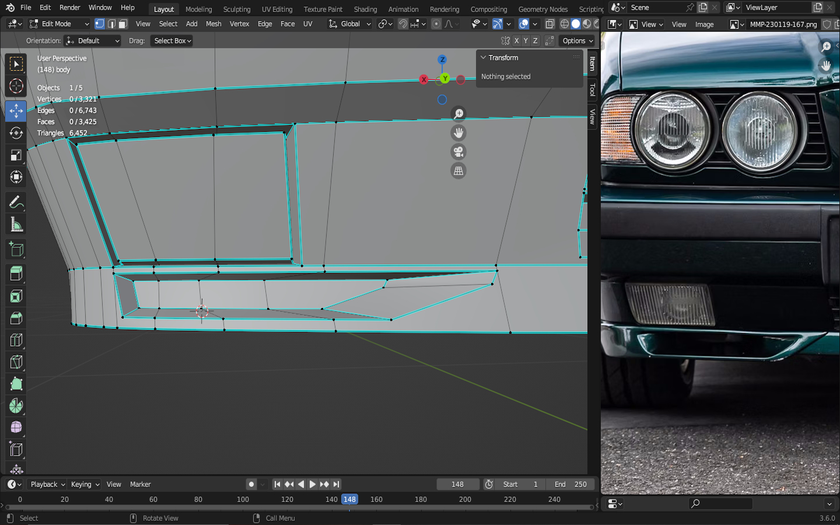The height and width of the screenshot is (525, 840).
Task: Pick the Extrude Region tool
Action: tap(16, 274)
